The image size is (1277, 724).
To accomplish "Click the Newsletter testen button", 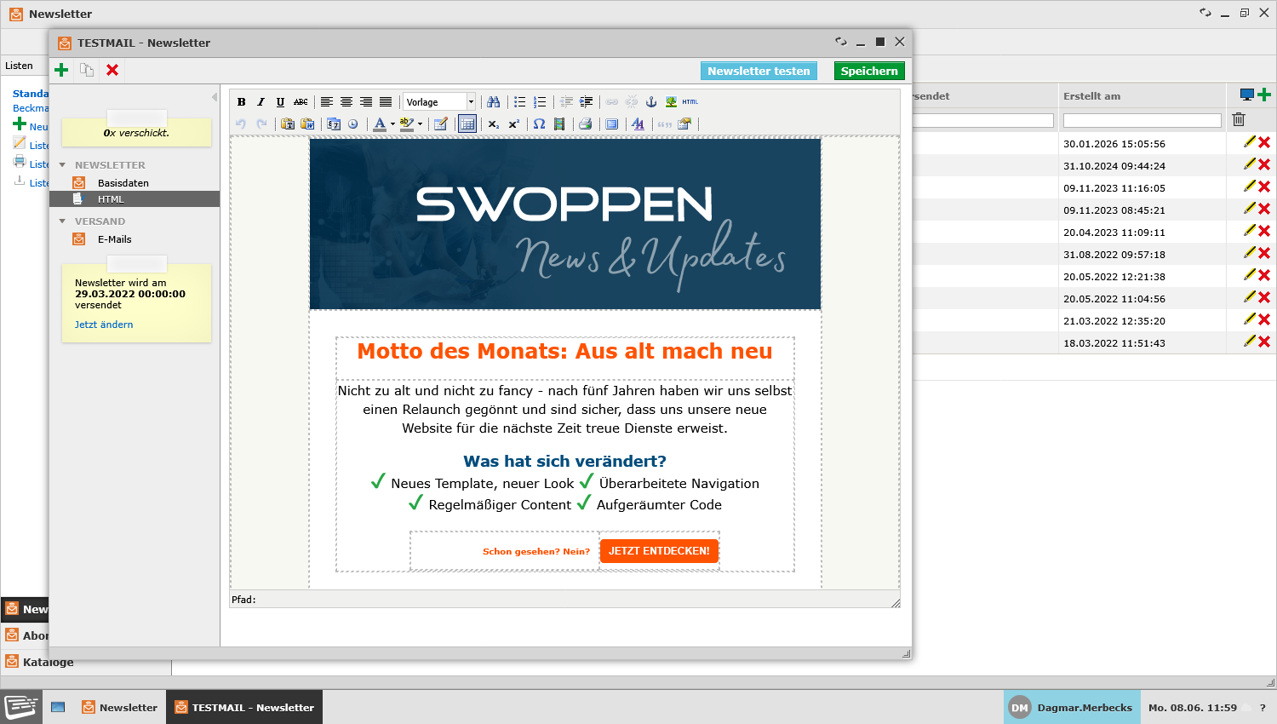I will click(759, 71).
